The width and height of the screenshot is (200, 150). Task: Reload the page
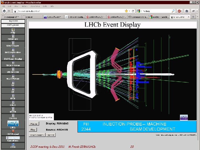133,11
